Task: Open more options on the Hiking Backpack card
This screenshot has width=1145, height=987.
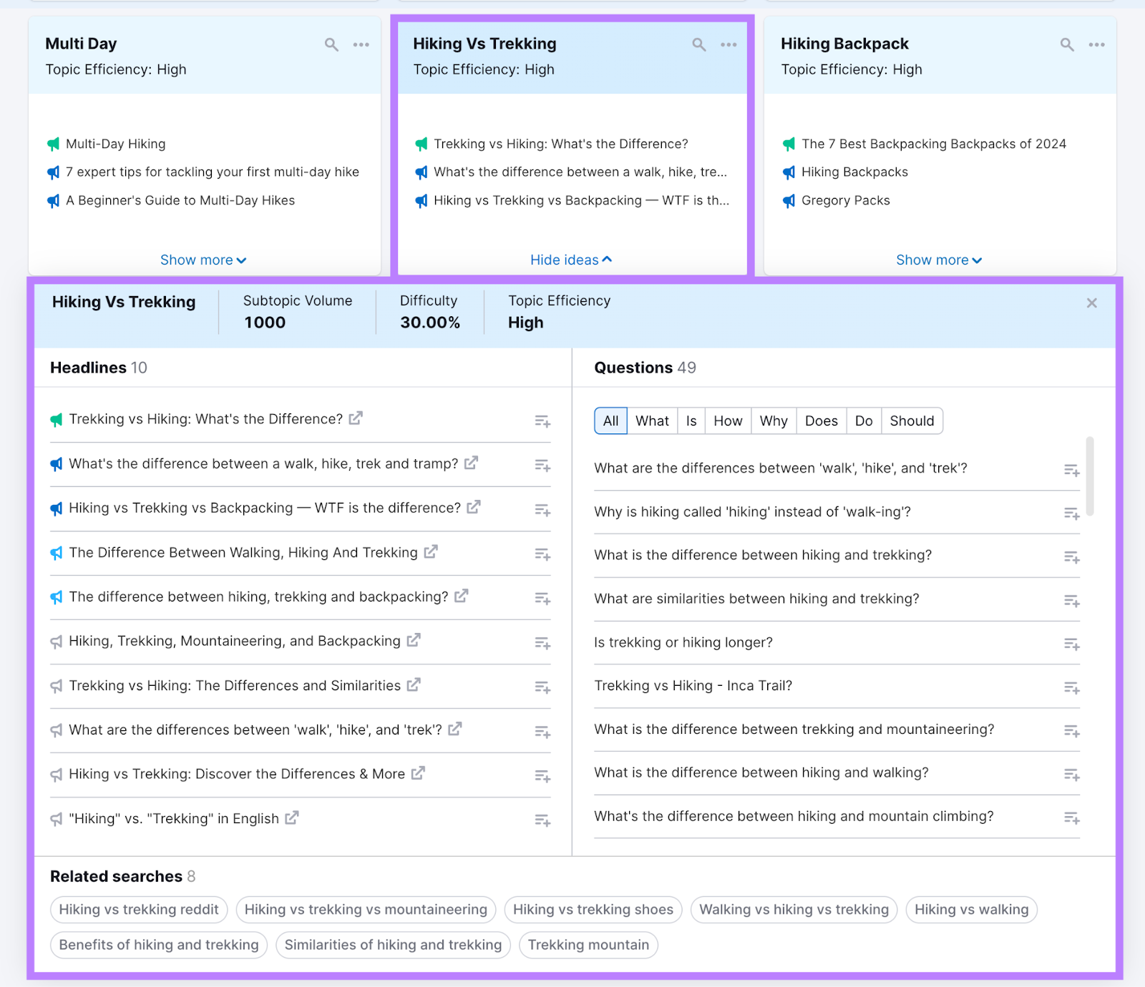Action: click(x=1096, y=44)
